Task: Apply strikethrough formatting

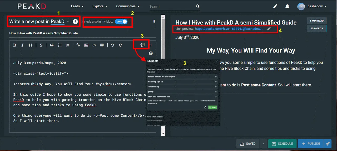Action: [41, 45]
